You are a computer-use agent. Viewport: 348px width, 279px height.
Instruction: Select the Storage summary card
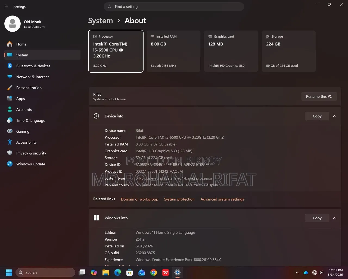[x=289, y=51]
